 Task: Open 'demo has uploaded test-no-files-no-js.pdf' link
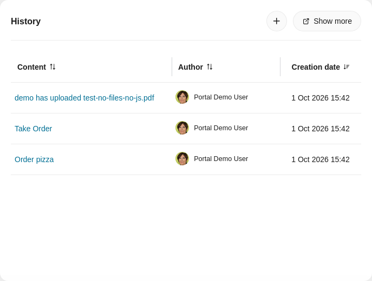tap(84, 98)
